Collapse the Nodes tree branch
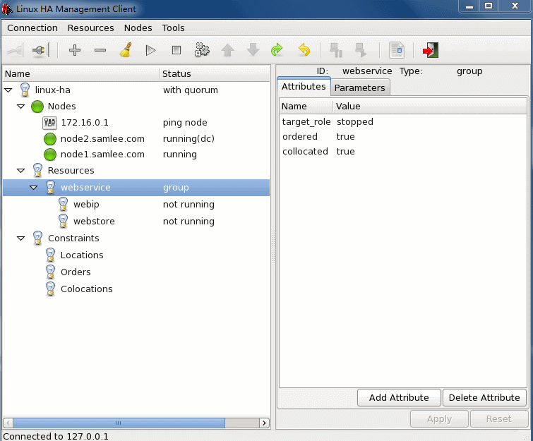Viewport: 533px width, 441px height. click(20, 107)
